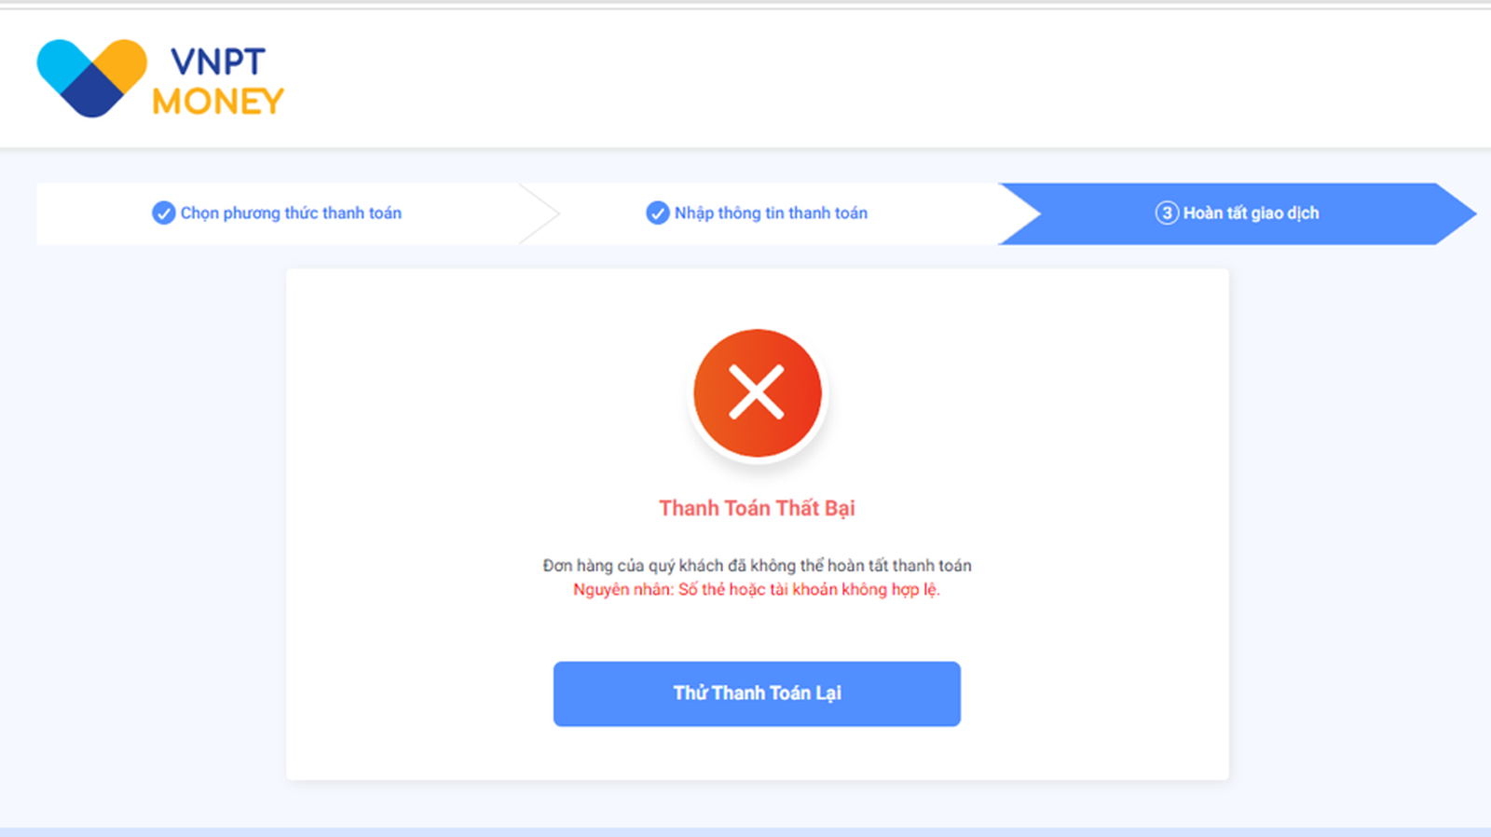Click blank card space below the retry button
Image resolution: width=1491 pixels, height=837 pixels.
pos(757,753)
